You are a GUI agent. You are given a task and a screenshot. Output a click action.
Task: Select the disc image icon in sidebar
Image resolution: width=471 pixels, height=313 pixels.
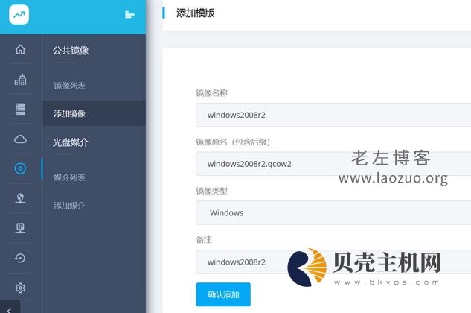20,168
